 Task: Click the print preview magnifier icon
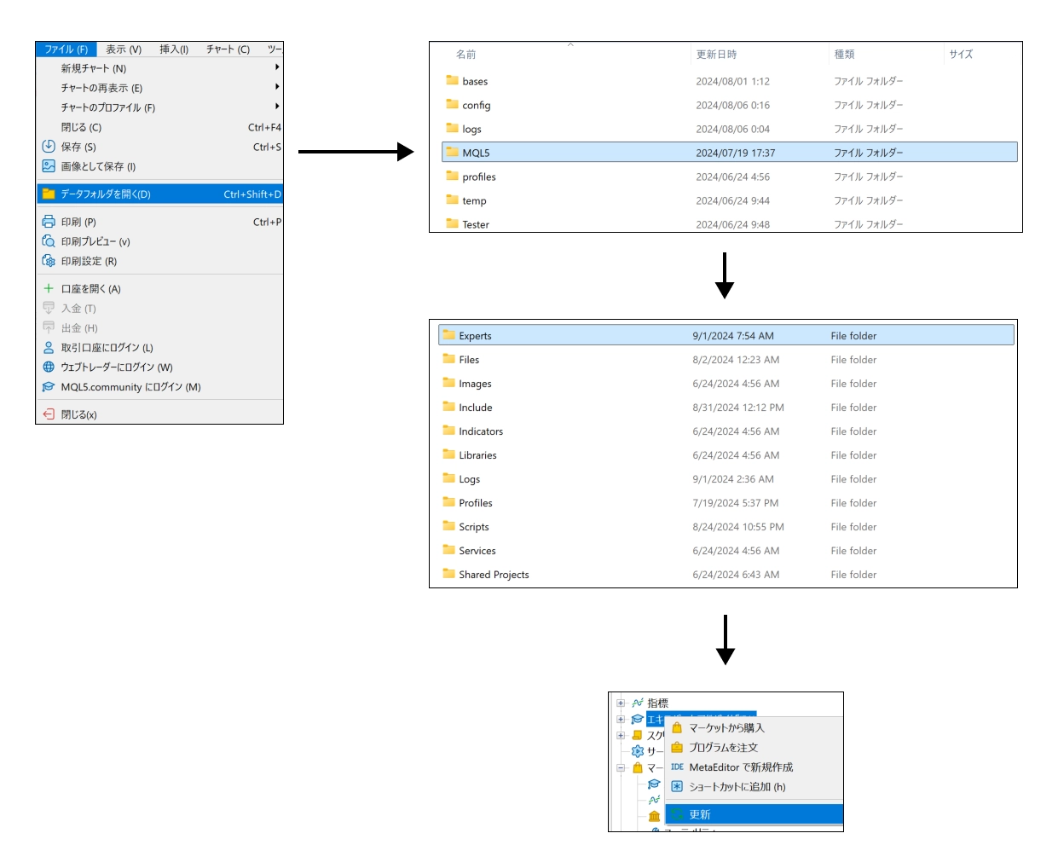49,241
